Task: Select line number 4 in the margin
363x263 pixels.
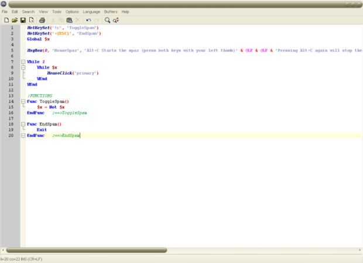Action: coord(12,45)
